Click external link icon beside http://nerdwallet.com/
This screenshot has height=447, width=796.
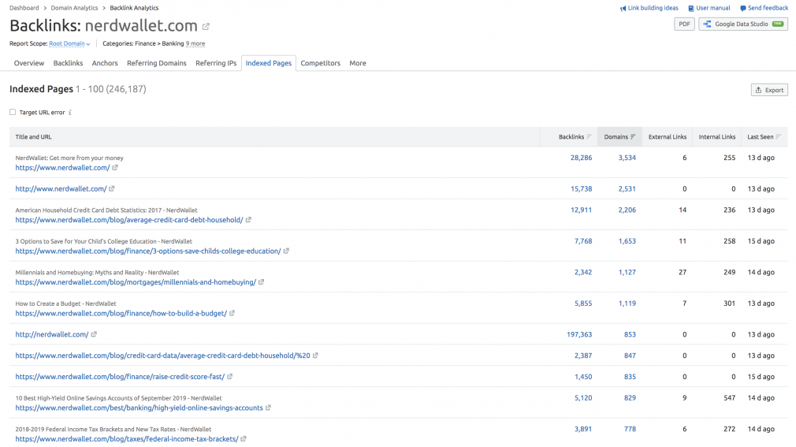click(x=94, y=334)
